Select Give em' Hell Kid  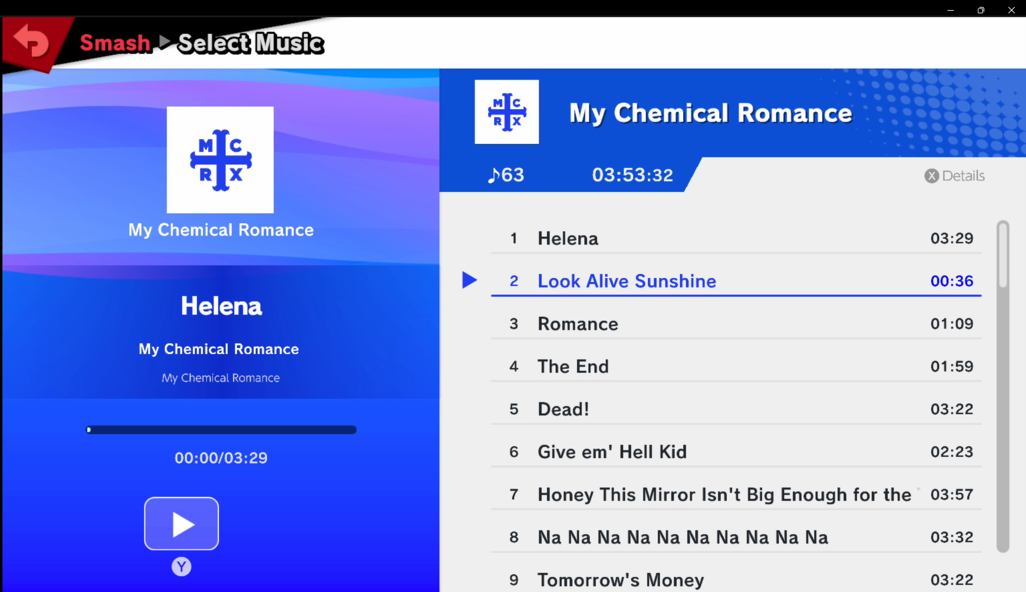coord(612,451)
